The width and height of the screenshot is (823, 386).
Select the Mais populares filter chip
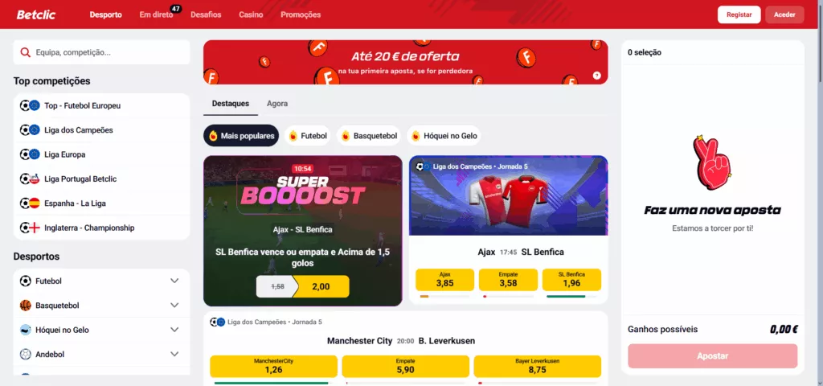[241, 136]
